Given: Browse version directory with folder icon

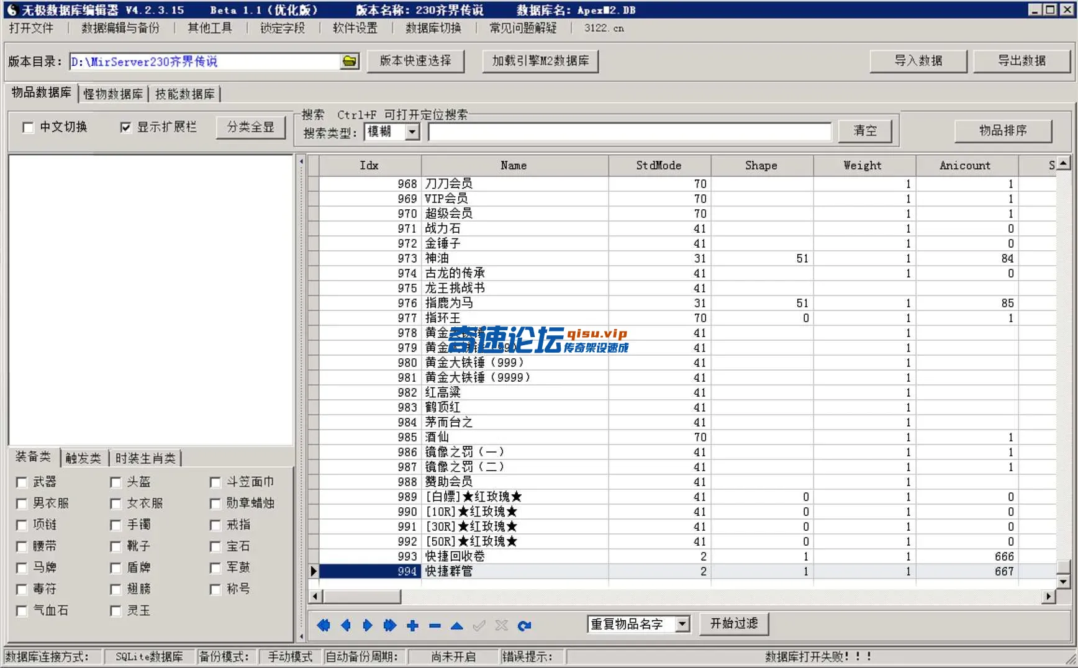Looking at the screenshot, I should click(350, 61).
